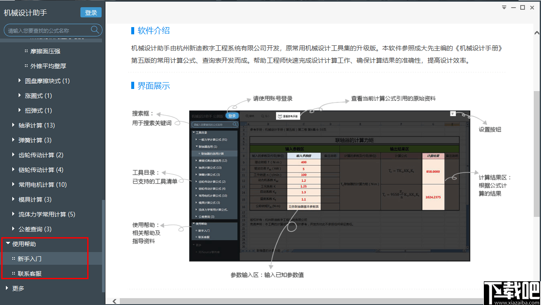
Task: Expand 弹簧计算 (3) category
Action: tap(14, 140)
